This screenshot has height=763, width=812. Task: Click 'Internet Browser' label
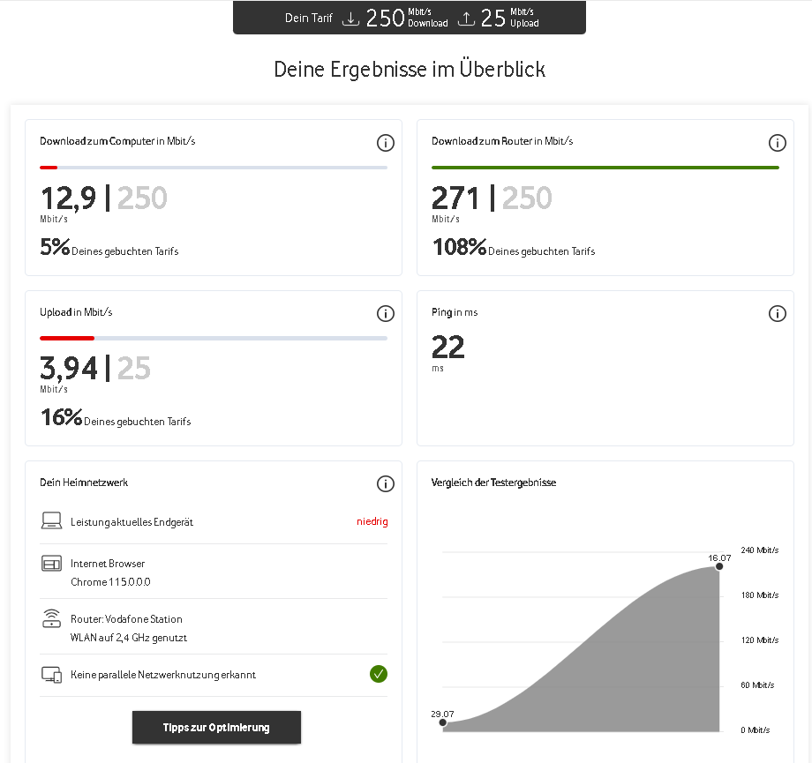tap(108, 564)
